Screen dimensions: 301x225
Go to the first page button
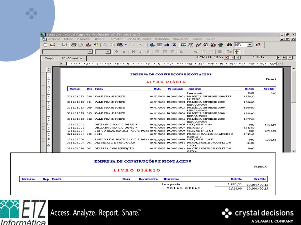[232, 57]
